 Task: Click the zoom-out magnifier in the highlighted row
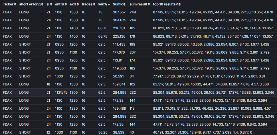click(x=65, y=92)
